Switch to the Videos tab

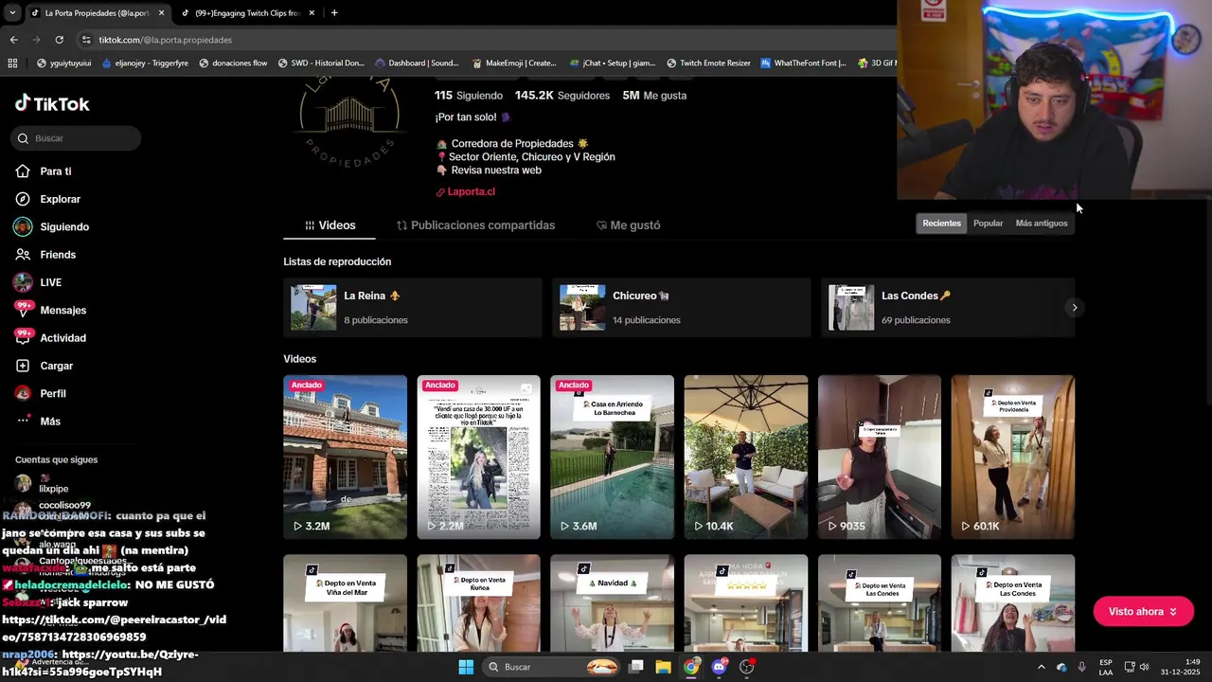[x=330, y=225]
